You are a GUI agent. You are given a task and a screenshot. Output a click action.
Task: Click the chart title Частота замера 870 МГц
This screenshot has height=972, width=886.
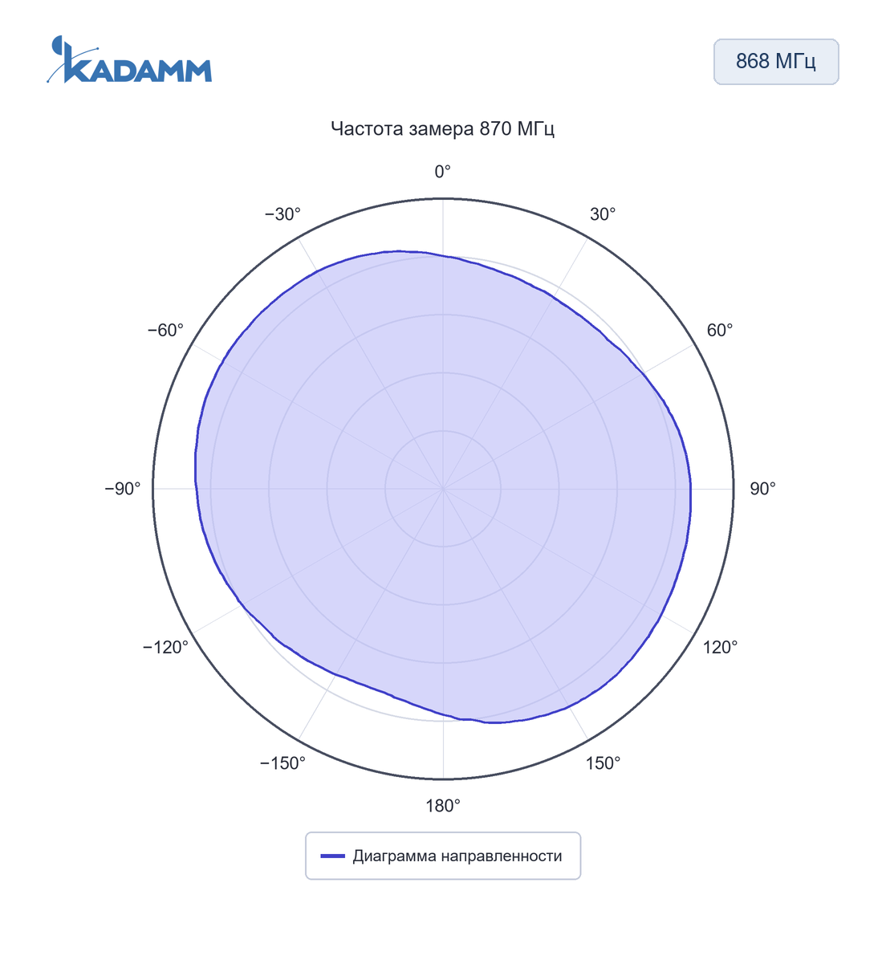pyautogui.click(x=443, y=128)
